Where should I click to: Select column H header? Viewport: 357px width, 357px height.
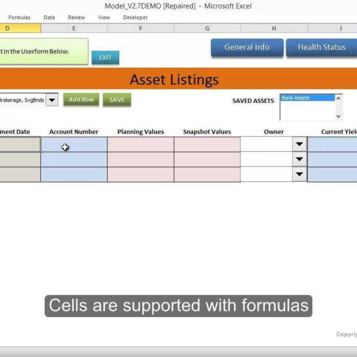274,28
